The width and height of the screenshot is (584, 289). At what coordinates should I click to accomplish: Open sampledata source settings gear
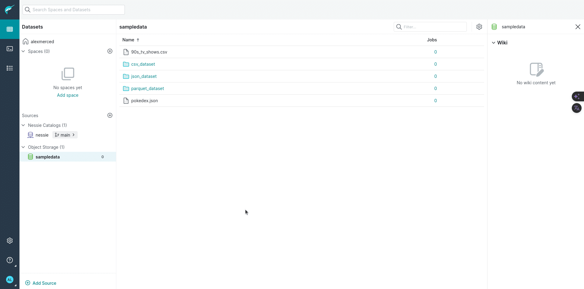pos(479,27)
